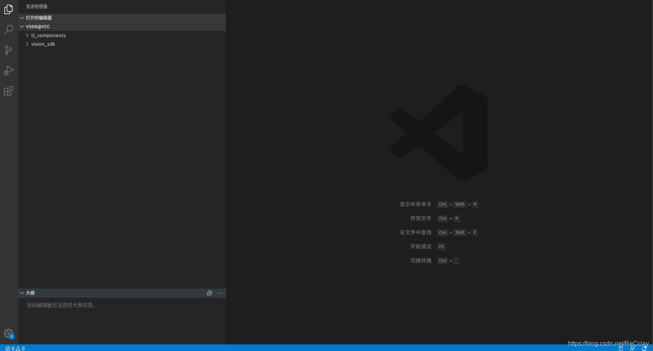
Task: Select the vision_sdk folder name
Action: (43, 44)
